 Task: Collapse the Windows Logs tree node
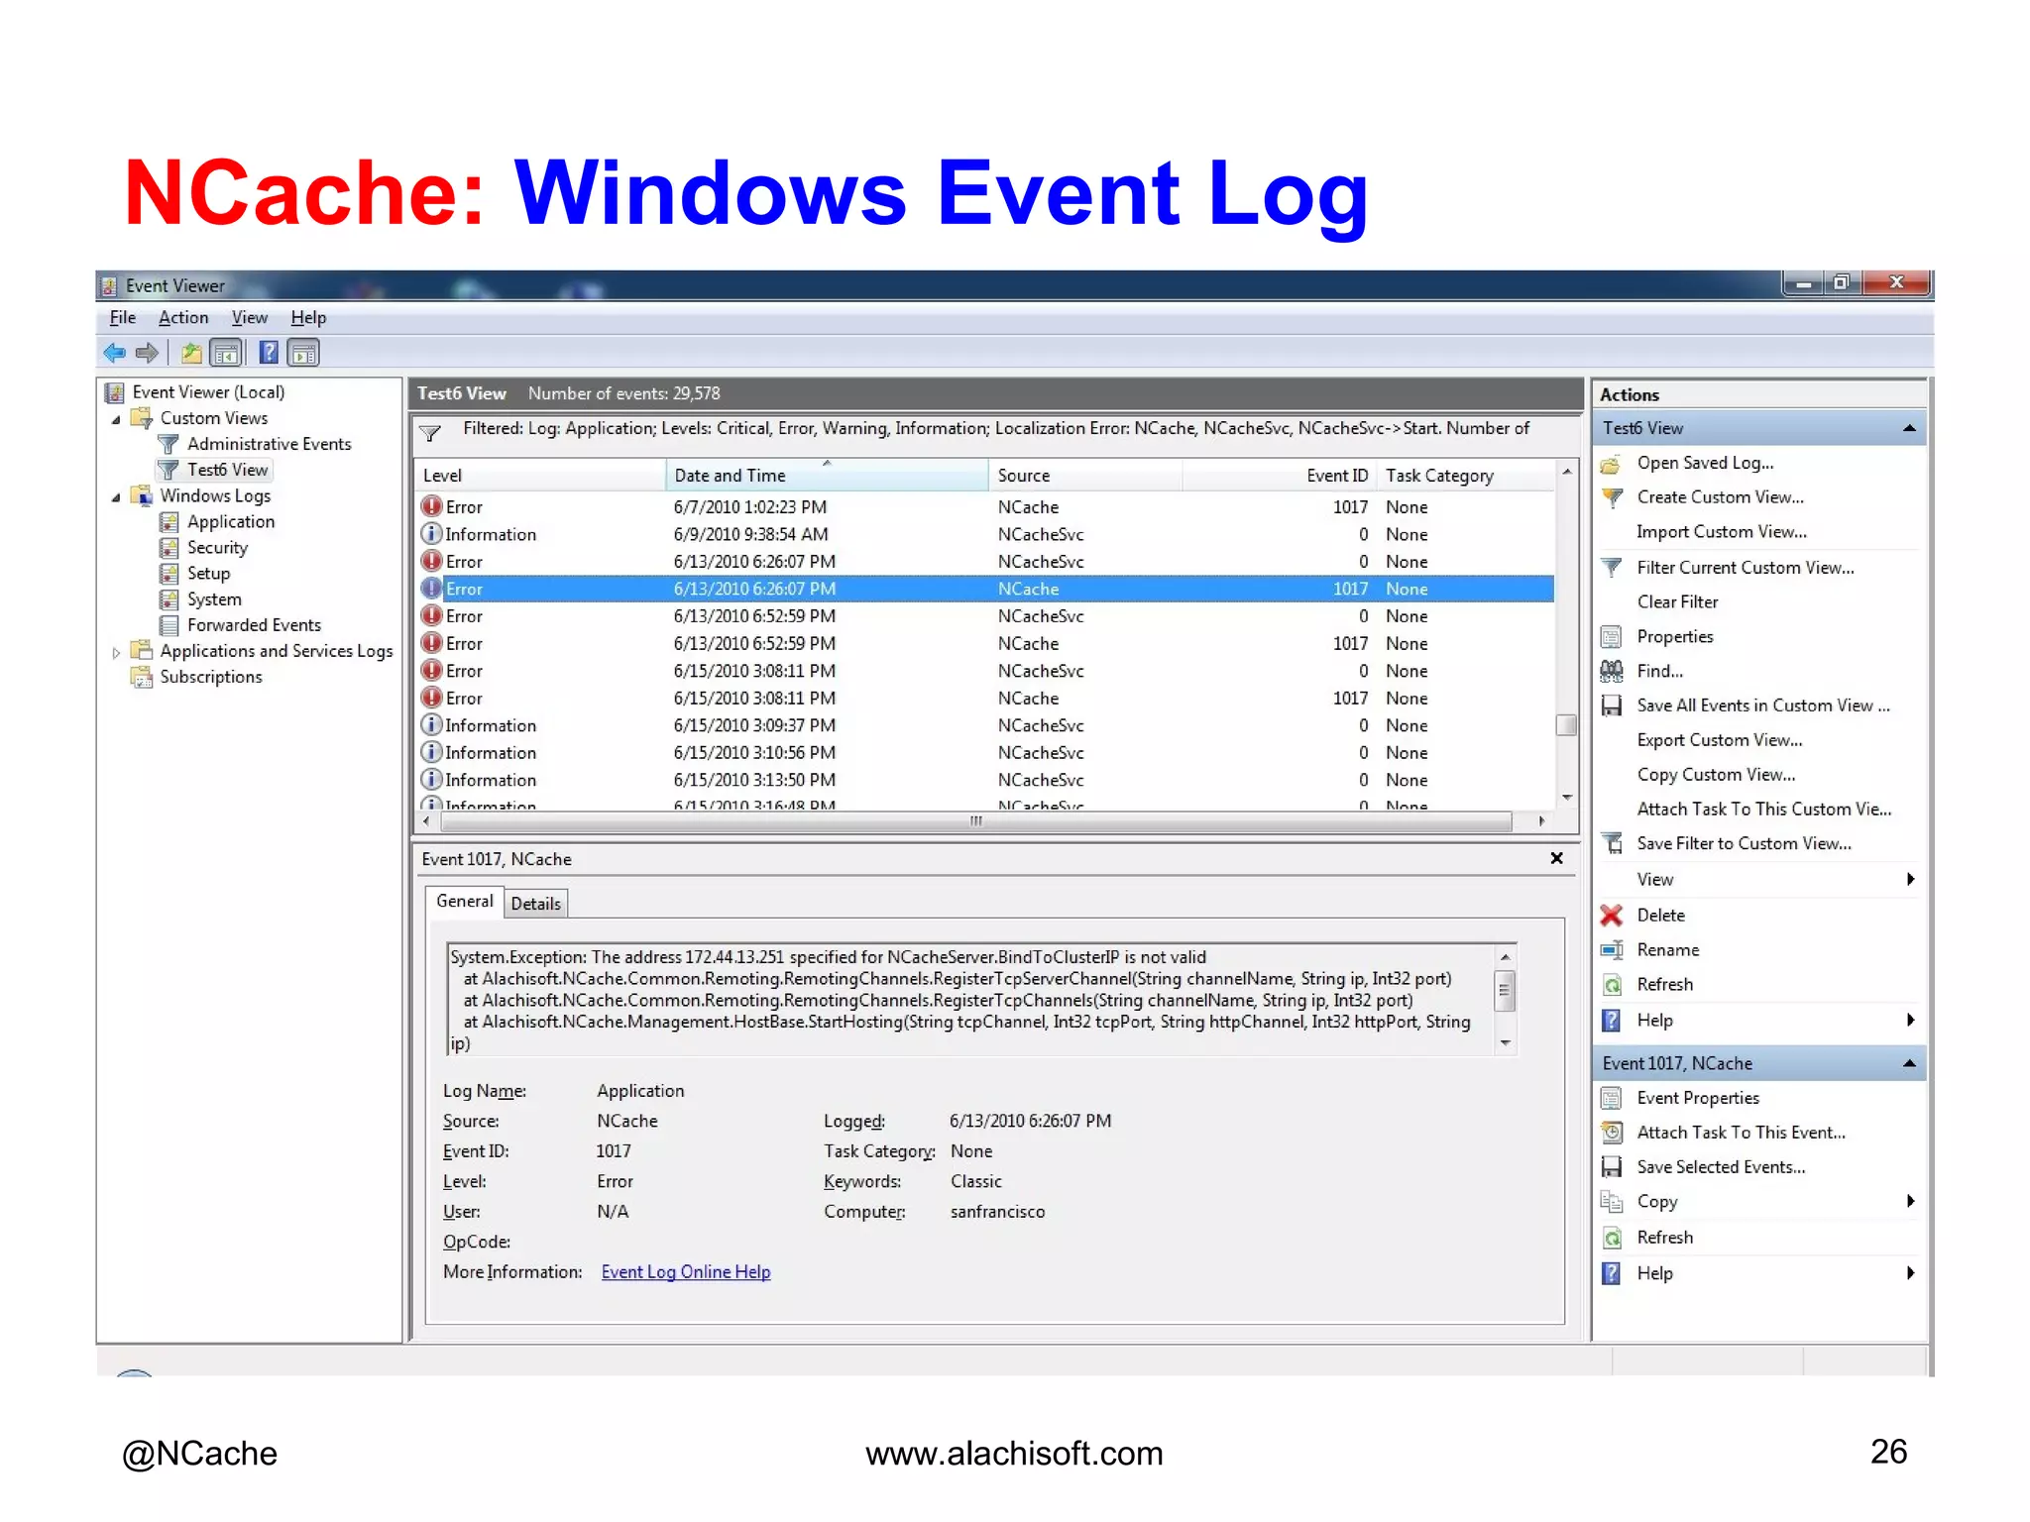click(x=116, y=496)
